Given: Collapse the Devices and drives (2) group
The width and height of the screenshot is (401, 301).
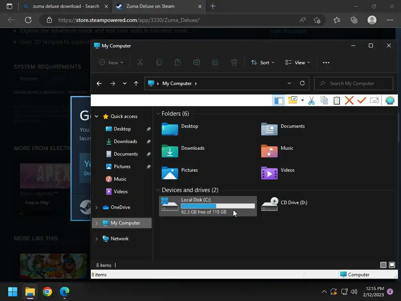Looking at the screenshot, I should coord(158,190).
